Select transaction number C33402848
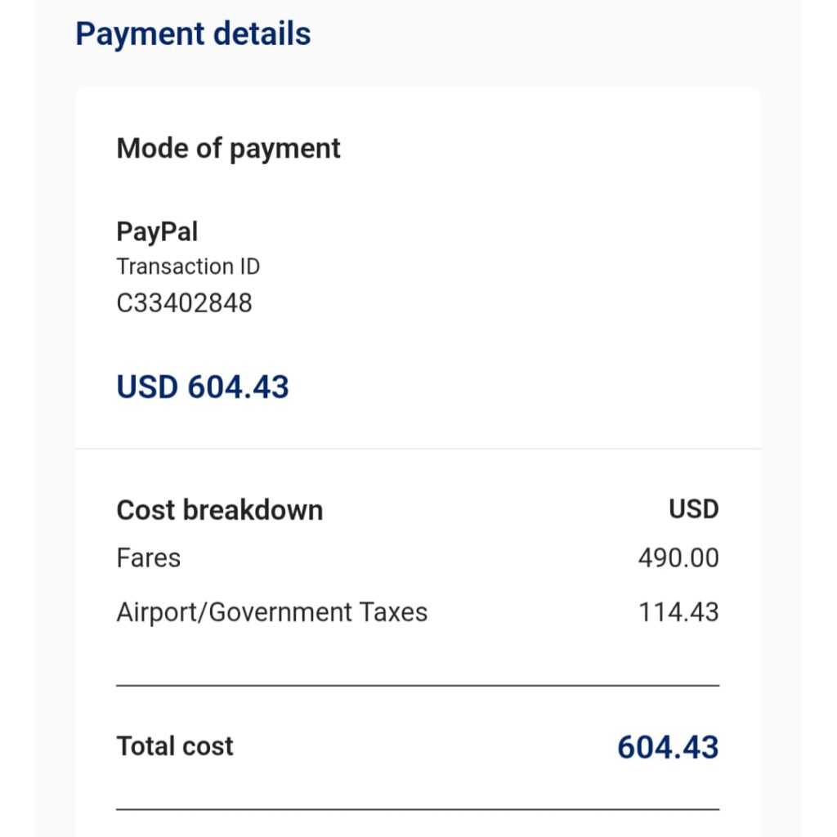This screenshot has height=837, width=837. point(184,303)
